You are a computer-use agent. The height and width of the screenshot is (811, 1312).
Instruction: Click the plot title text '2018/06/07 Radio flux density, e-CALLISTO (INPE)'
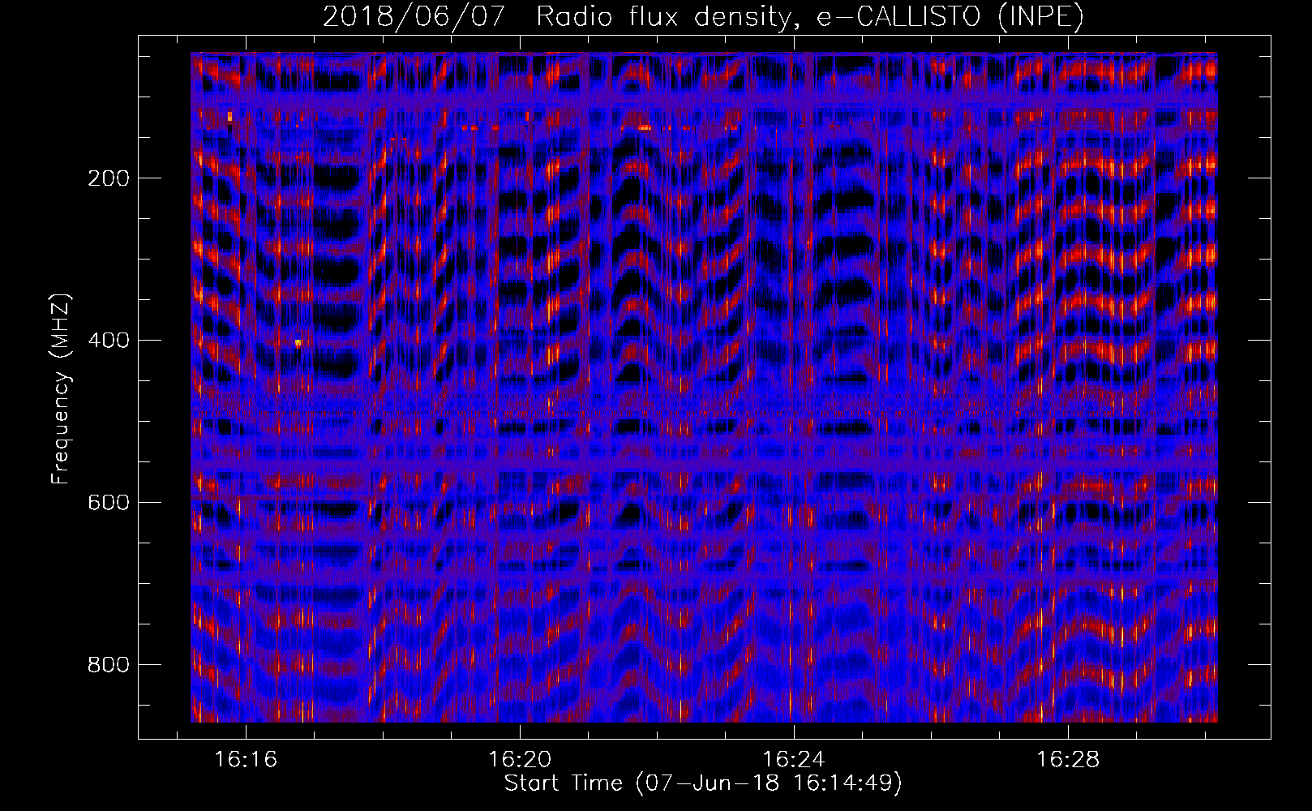(703, 17)
